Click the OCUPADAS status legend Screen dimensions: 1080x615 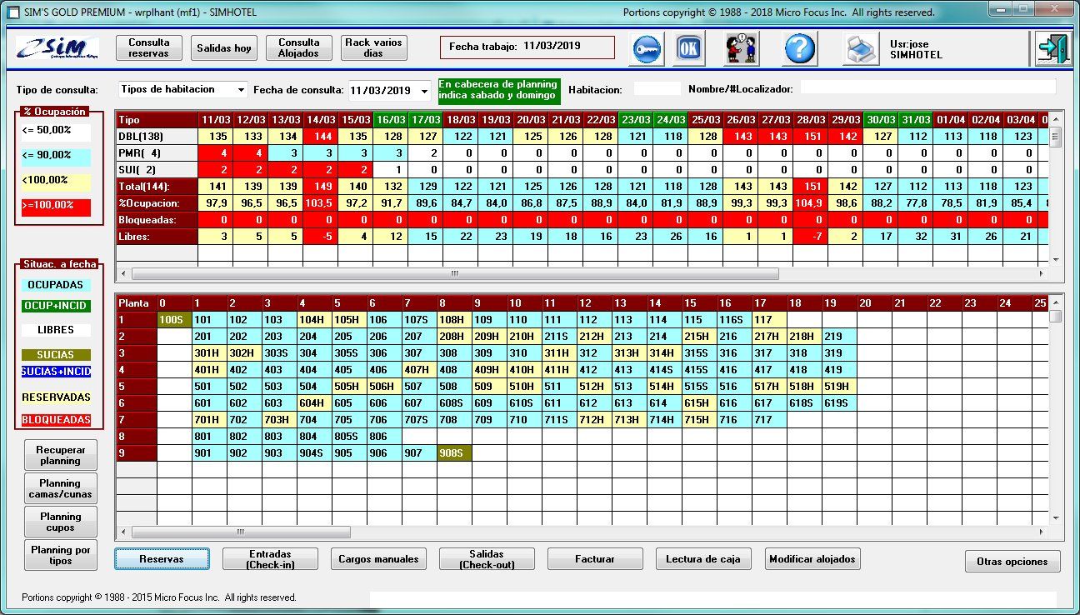(x=57, y=285)
